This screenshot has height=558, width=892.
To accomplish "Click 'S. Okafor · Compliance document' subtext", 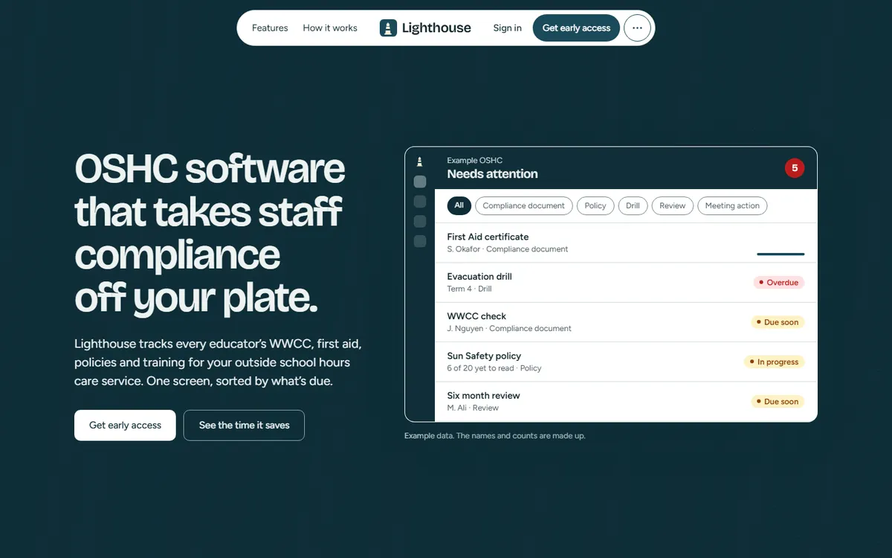I will click(508, 249).
